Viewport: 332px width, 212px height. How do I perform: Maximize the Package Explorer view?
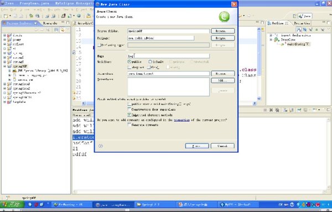pos(68,23)
